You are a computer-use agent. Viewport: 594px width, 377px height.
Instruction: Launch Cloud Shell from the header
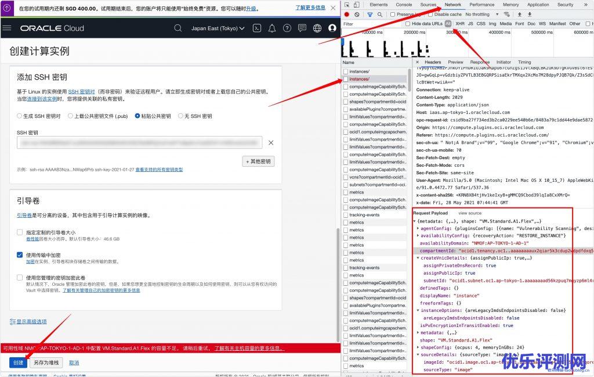pos(257,28)
